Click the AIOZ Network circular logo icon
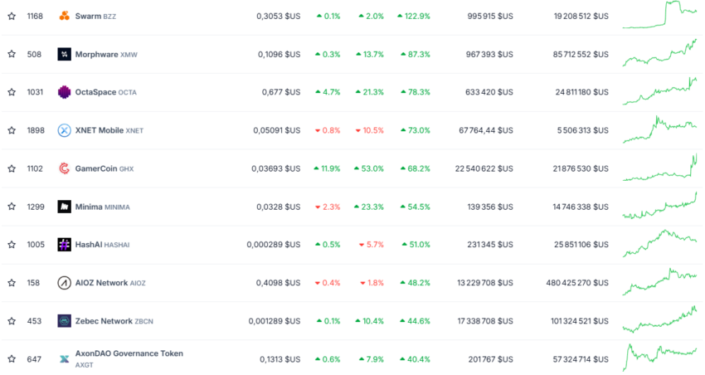705x375 pixels. (65, 283)
